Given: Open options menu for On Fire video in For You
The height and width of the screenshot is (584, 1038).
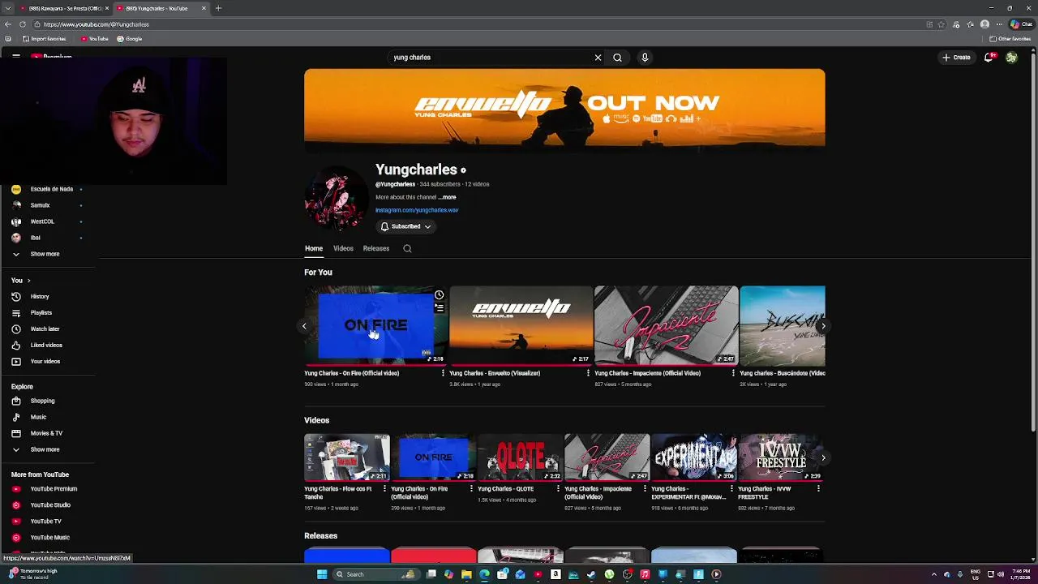Looking at the screenshot, I should (x=443, y=373).
